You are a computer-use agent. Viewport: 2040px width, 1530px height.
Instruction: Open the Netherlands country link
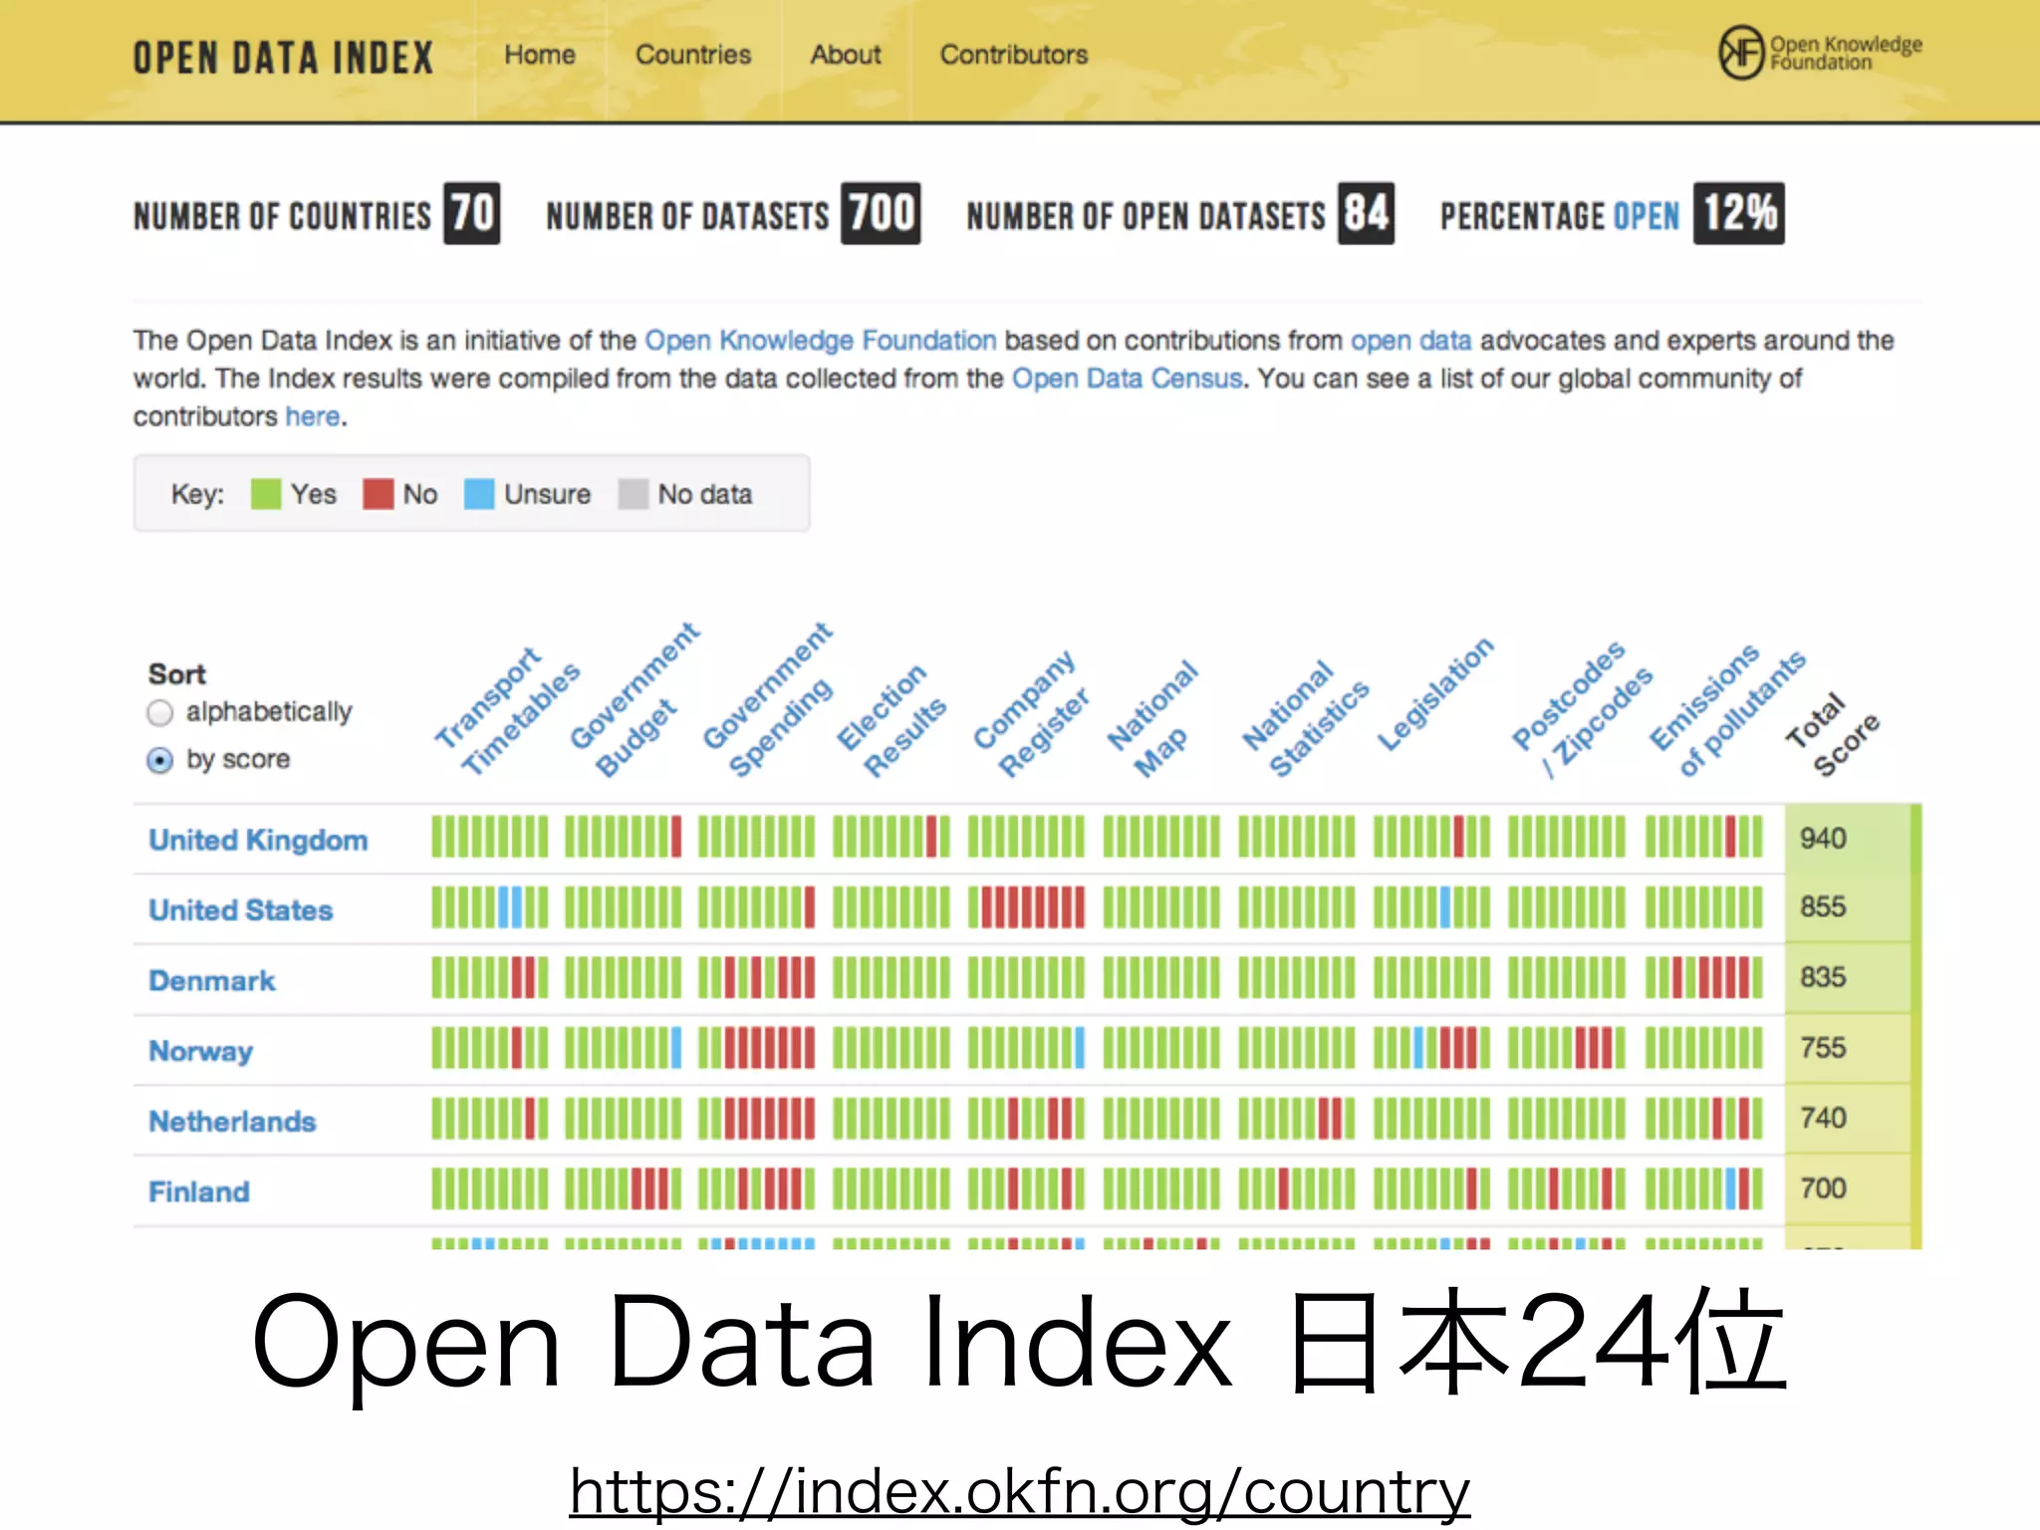point(232,1122)
